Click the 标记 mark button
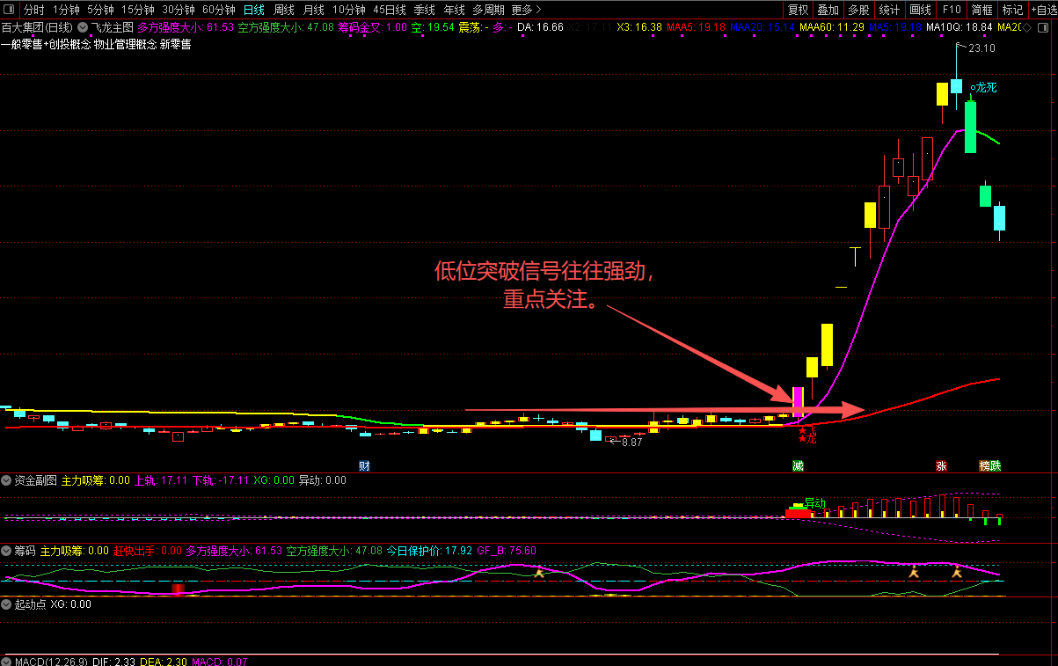Viewport: 1058px width, 666px height. point(1012,10)
